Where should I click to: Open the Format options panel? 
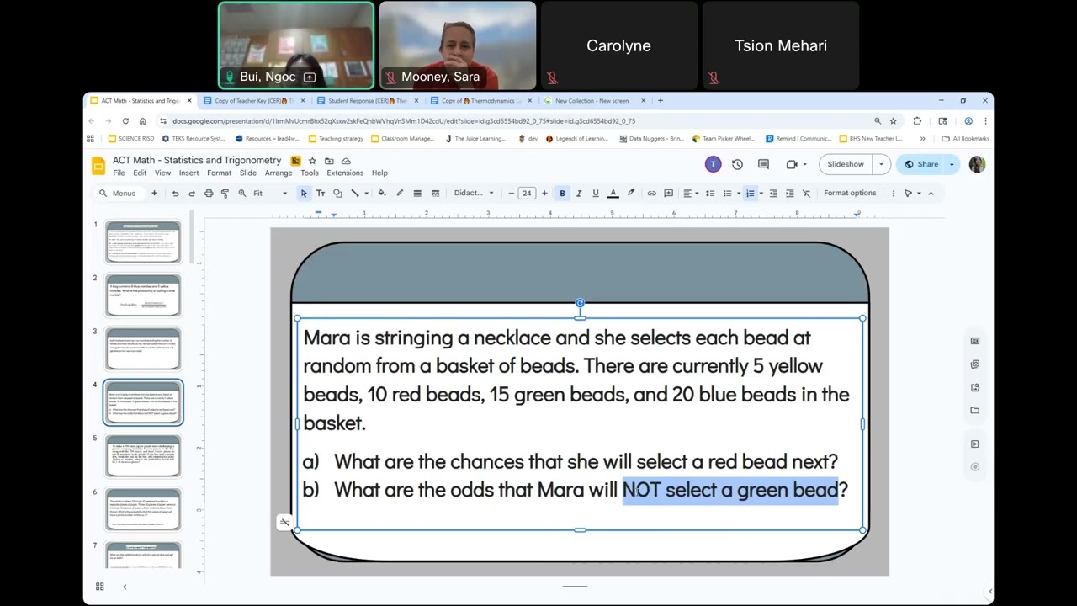coord(850,194)
